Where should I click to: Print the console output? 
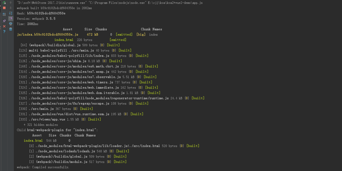pos(11,24)
